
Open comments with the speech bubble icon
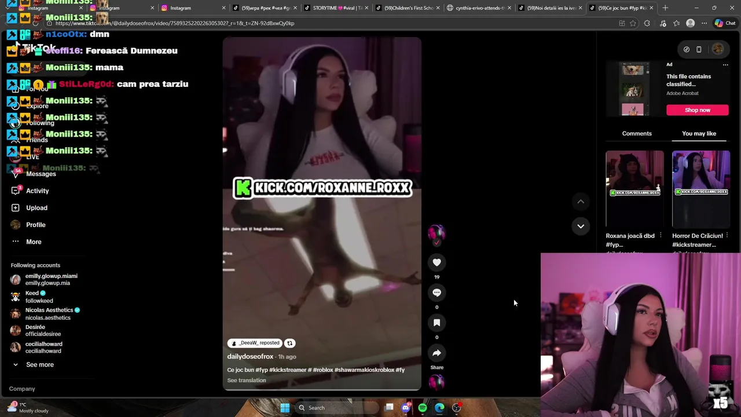[436, 292]
